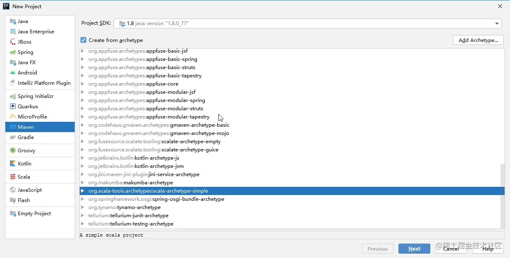Expand kotlin-archetype-jvm node
510x258 pixels.
point(83,166)
